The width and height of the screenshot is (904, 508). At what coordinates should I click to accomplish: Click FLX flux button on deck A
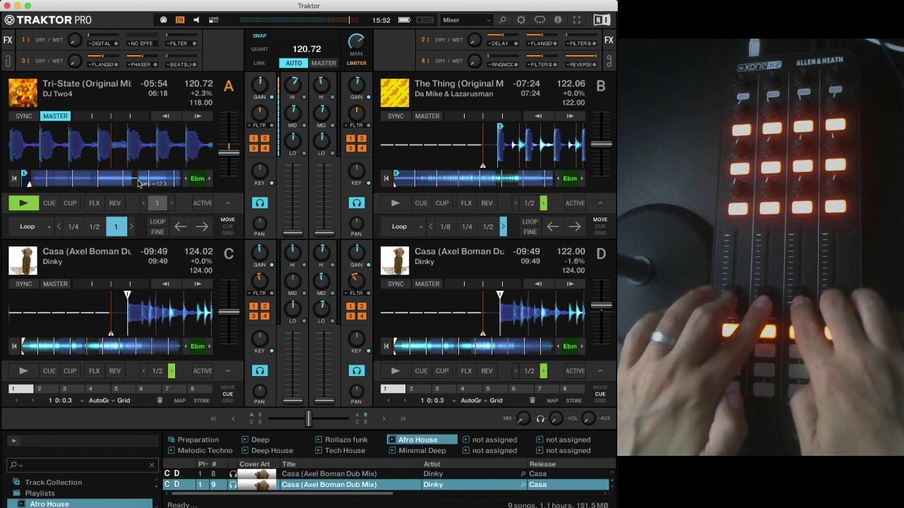point(94,203)
